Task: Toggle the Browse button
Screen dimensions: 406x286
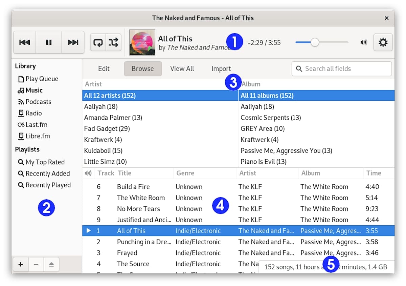Action: point(143,69)
